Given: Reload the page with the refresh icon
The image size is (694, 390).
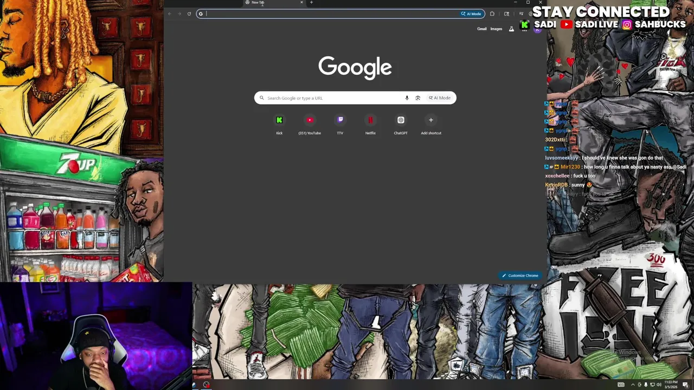Looking at the screenshot, I should [189, 14].
